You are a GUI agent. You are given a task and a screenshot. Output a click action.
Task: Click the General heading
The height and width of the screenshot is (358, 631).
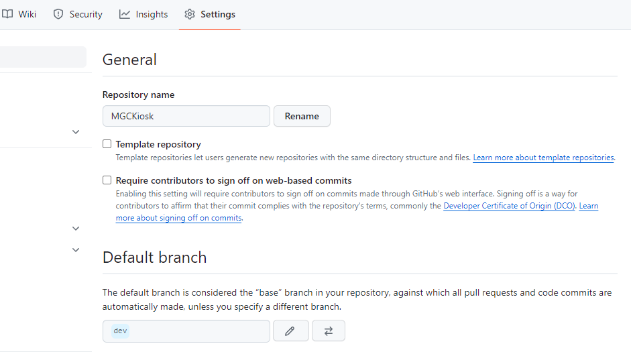click(129, 60)
